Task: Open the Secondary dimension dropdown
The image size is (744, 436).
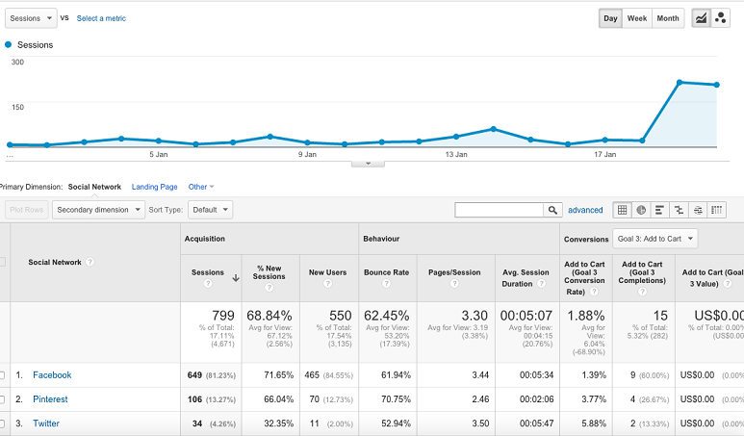Action: [x=99, y=209]
